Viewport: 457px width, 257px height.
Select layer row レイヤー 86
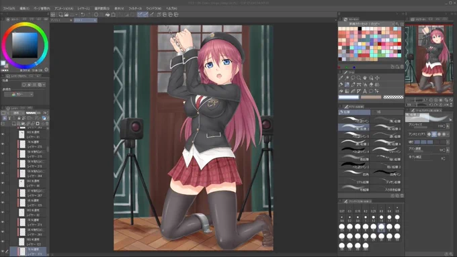pos(28,183)
